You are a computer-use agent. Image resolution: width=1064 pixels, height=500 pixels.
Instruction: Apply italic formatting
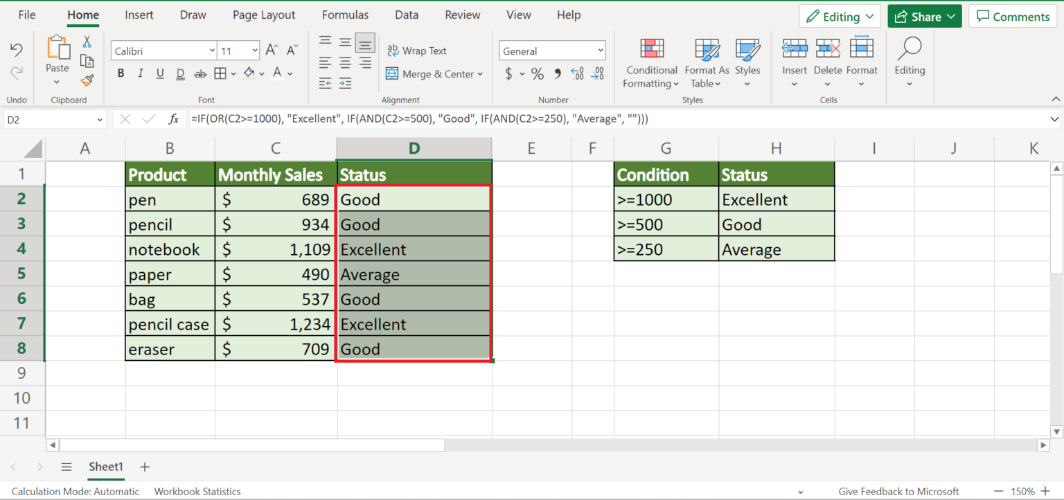141,73
